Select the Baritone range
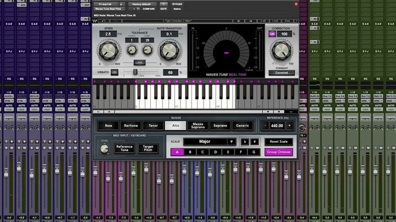The image size is (396, 222). 131,126
